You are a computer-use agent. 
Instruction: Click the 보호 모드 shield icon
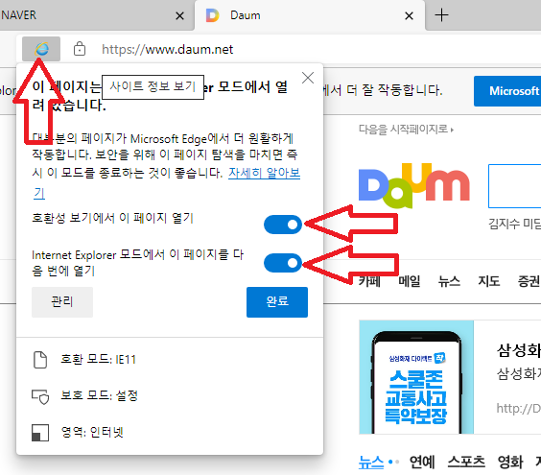[x=40, y=396]
